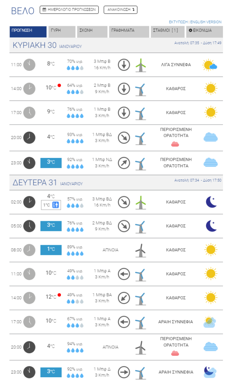
Task: Click the red max temperature dot at Monday 14:00
Action: 59,295
